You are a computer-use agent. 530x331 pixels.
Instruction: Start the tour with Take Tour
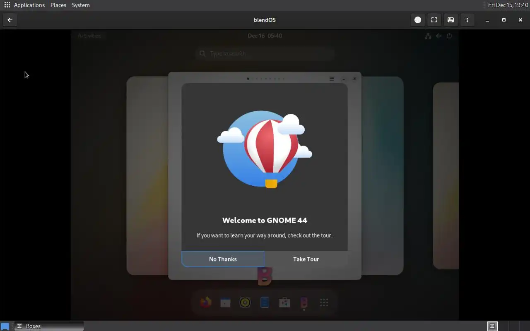point(306,259)
